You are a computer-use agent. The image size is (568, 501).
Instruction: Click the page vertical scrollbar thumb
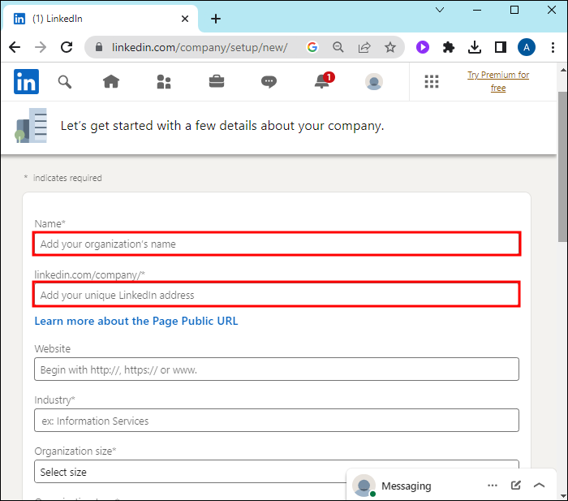coord(562,166)
